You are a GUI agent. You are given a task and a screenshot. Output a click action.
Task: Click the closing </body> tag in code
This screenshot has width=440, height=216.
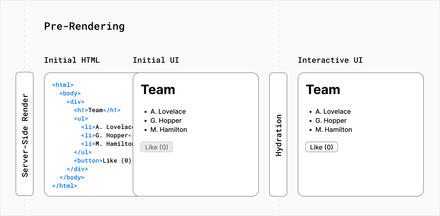click(72, 178)
